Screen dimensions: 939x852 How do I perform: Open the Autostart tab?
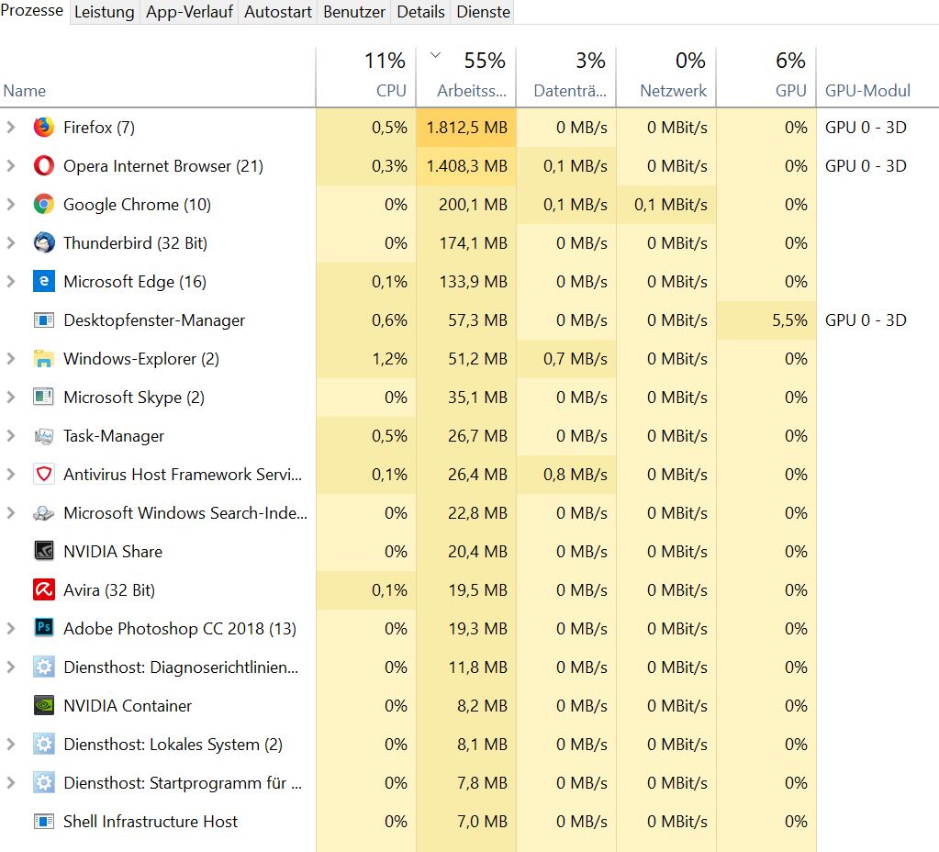point(278,12)
